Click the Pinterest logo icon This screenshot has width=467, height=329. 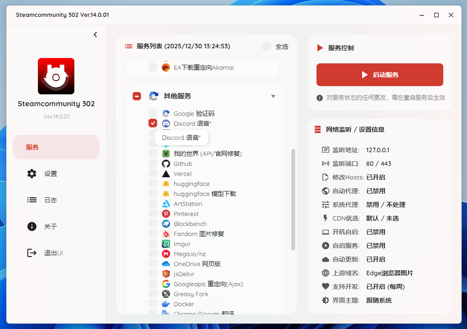pos(166,214)
